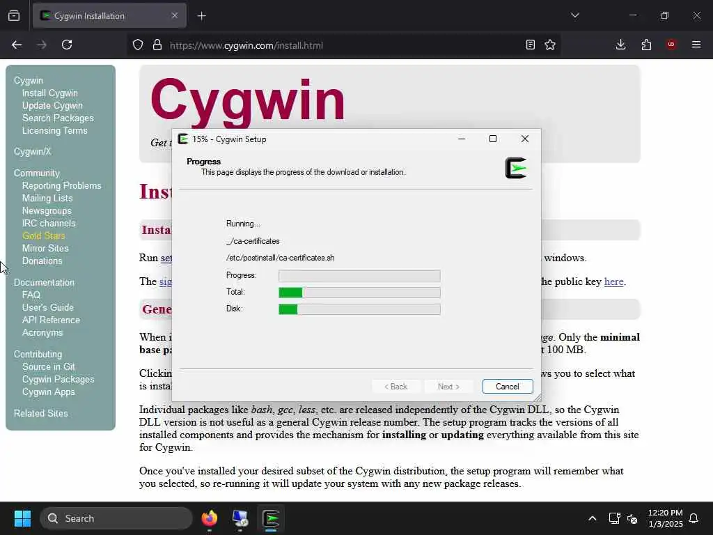Open the Firefox extensions puzzle icon
The width and height of the screenshot is (713, 535).
tap(646, 45)
